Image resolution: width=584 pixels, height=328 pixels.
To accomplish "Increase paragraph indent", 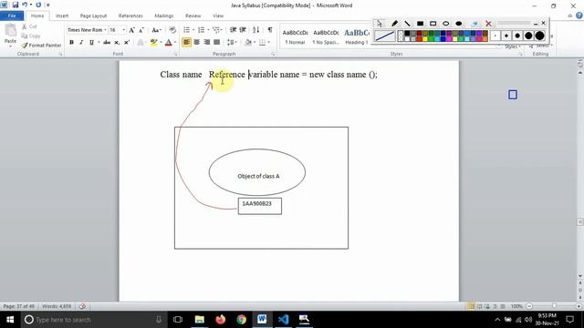I will (243, 30).
